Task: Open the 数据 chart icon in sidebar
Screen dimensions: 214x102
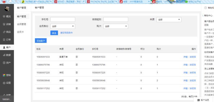Action: point(4,55)
